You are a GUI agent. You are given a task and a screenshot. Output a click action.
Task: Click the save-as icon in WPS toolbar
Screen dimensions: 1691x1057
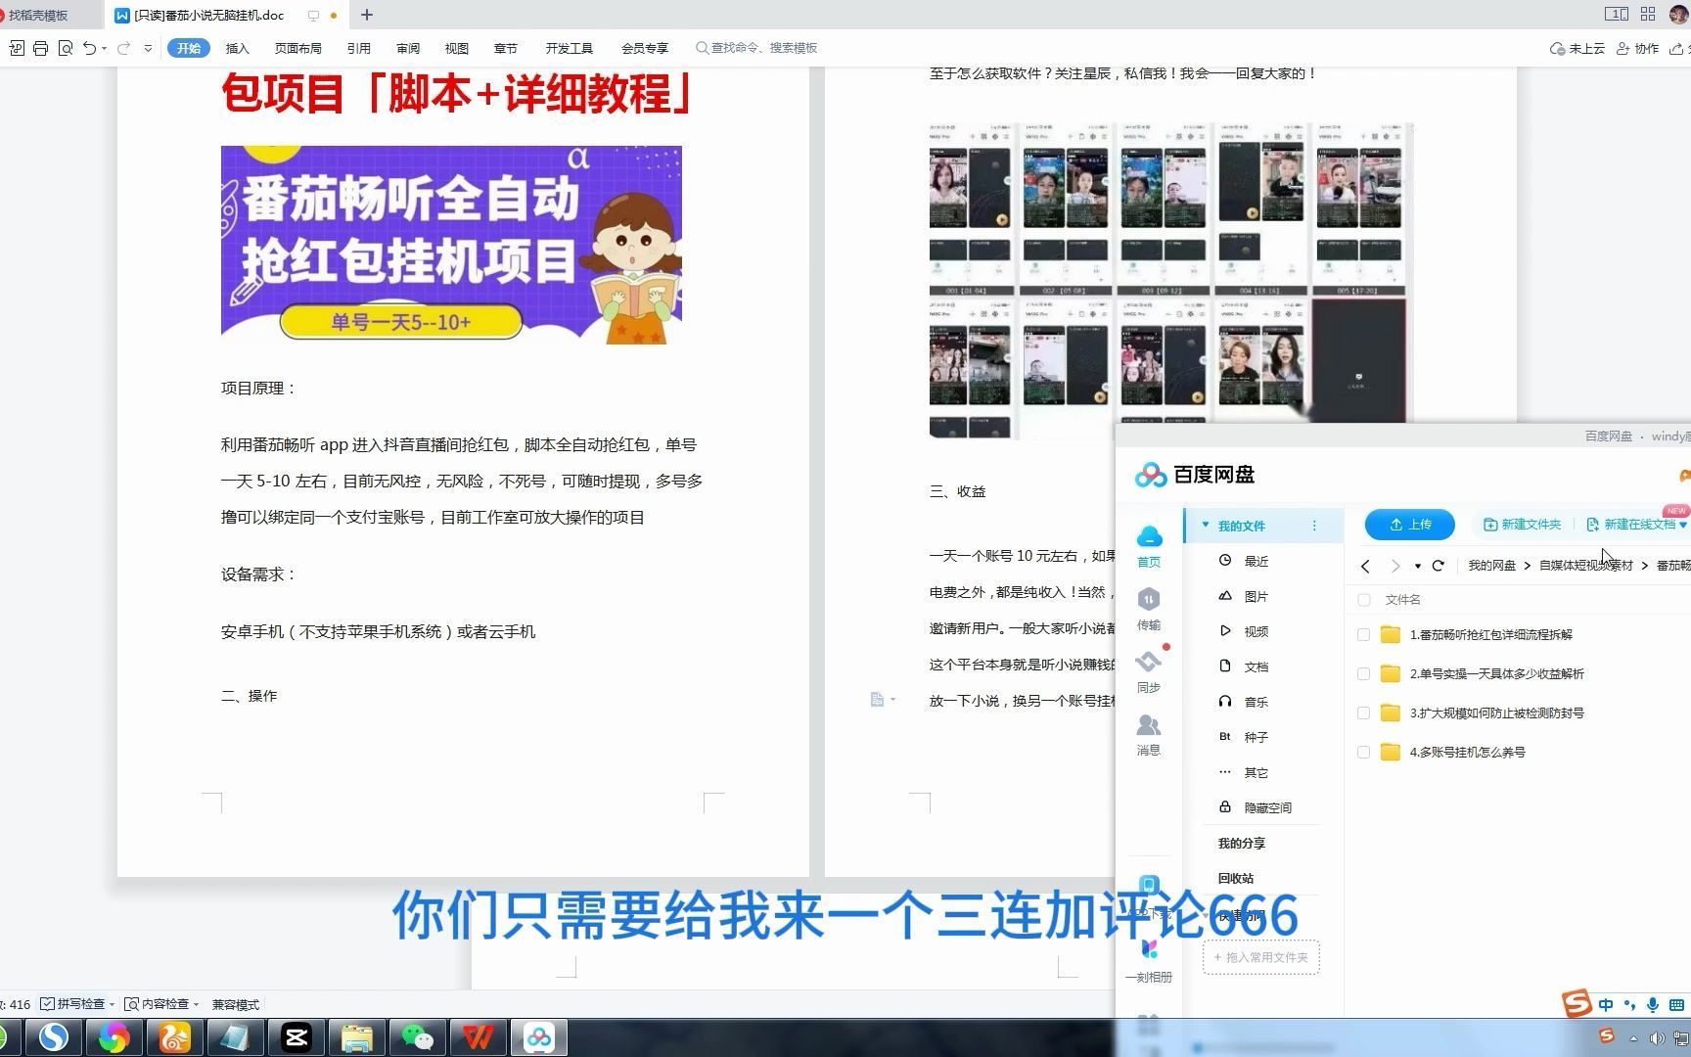pos(17,48)
